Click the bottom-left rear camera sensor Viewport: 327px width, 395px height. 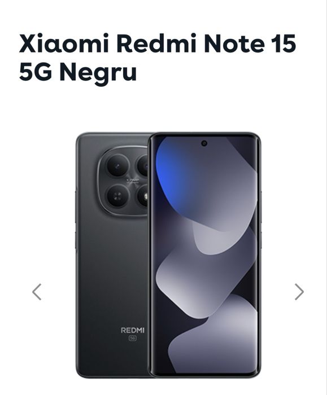click(117, 196)
